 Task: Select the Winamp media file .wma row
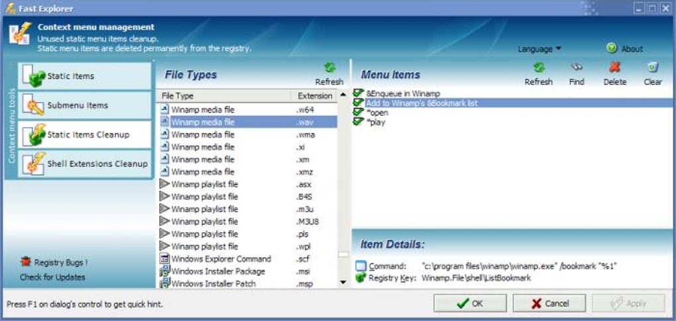coord(247,134)
